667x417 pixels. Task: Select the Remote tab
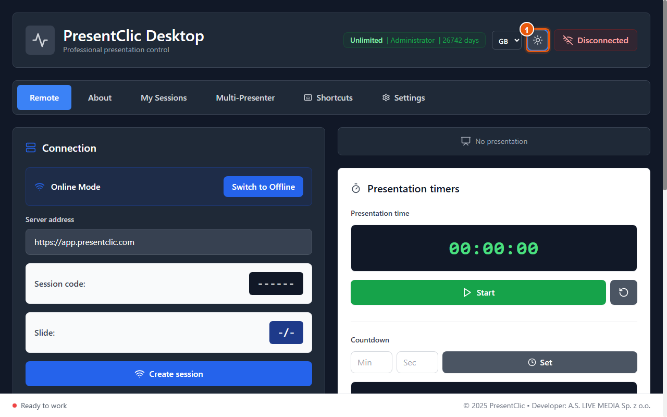coord(44,97)
